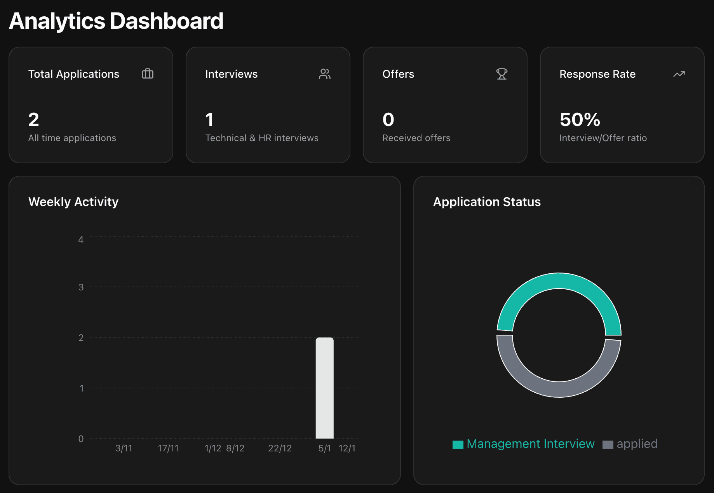The width and height of the screenshot is (714, 493).
Task: Open the Response Rate card details
Action: tap(622, 105)
